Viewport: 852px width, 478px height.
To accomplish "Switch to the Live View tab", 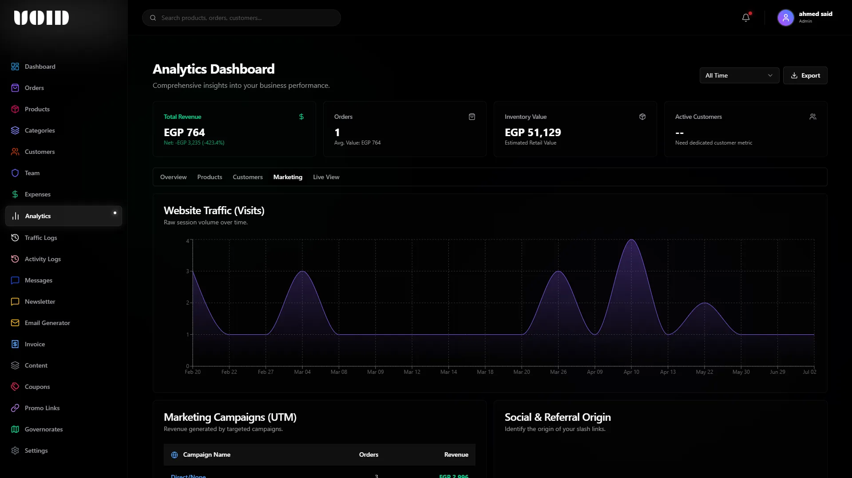I will 326,177.
